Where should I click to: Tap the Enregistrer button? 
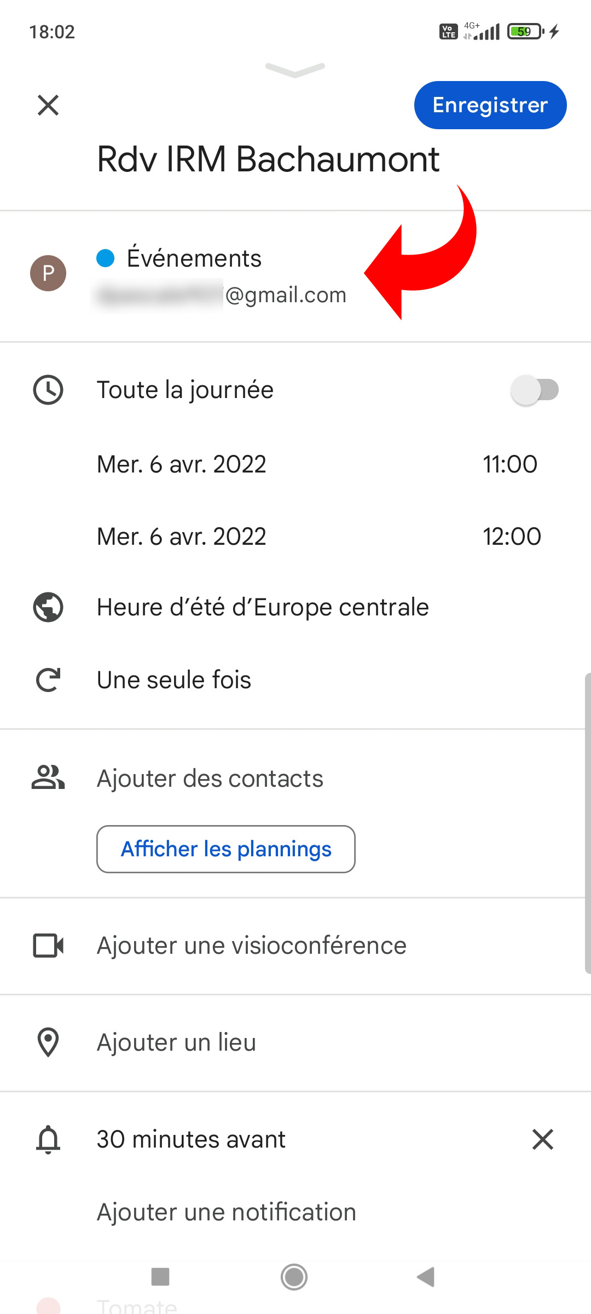click(490, 105)
